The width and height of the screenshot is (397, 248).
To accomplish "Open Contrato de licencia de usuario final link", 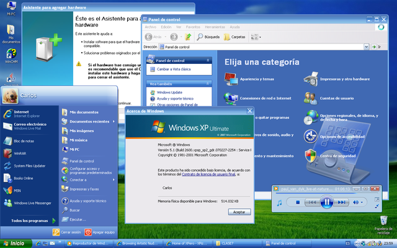I will tap(208, 174).
